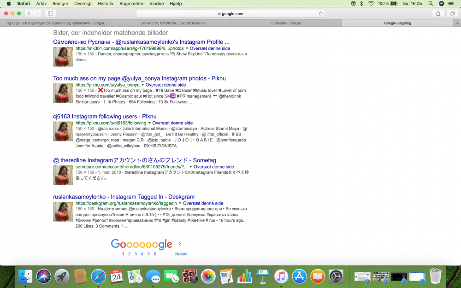
Task: Open Spotlight search in menu bar
Action: pyautogui.click(x=431, y=4)
